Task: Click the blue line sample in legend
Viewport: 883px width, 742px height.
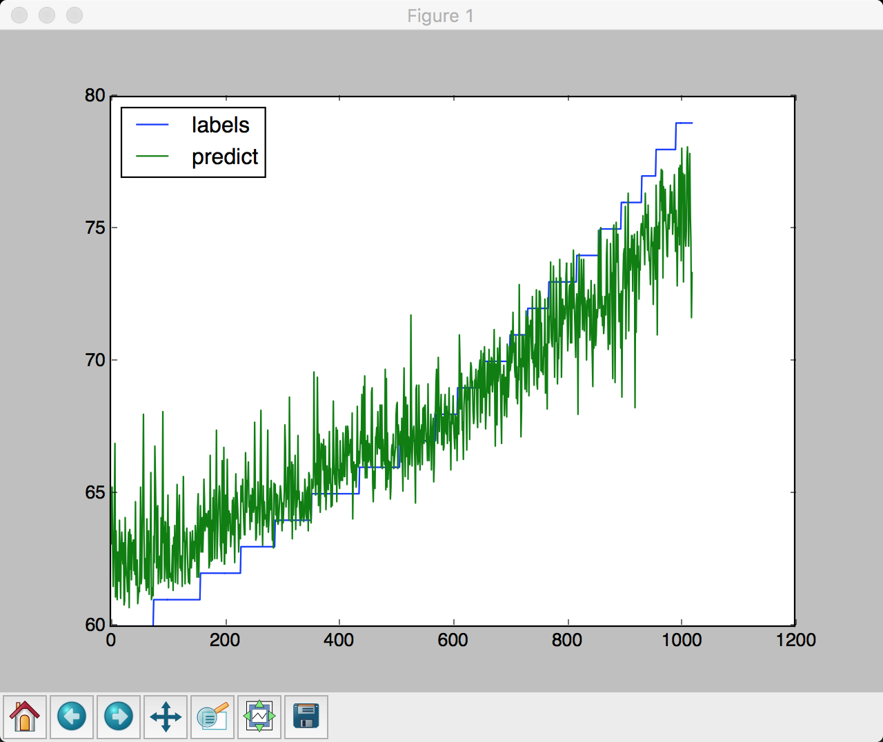Action: click(x=152, y=125)
